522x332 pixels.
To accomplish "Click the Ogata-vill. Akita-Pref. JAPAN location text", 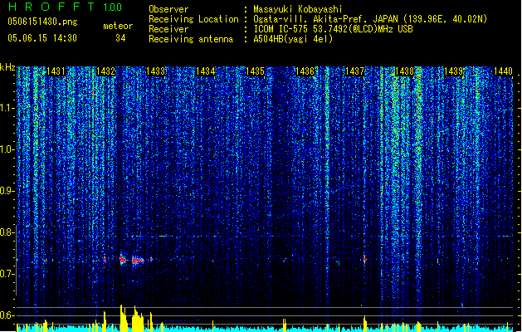I will click(x=370, y=19).
